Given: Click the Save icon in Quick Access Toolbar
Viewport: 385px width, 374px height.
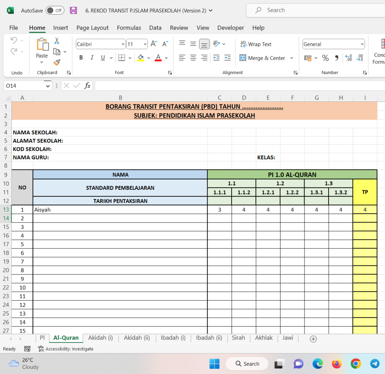Looking at the screenshot, I should (x=73, y=11).
